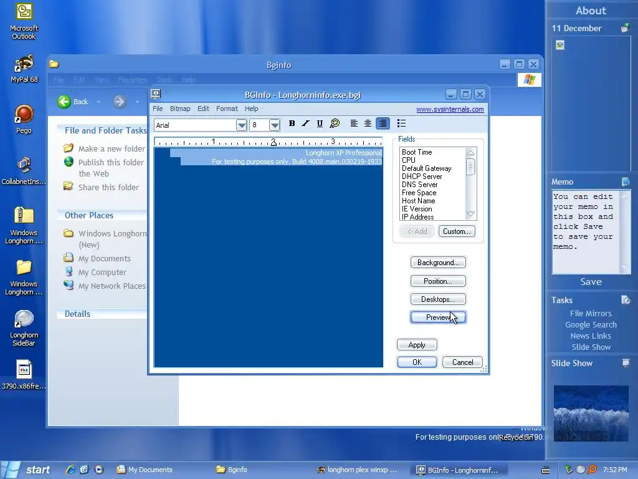Go Back in the Bginfo folder window

[x=74, y=102]
